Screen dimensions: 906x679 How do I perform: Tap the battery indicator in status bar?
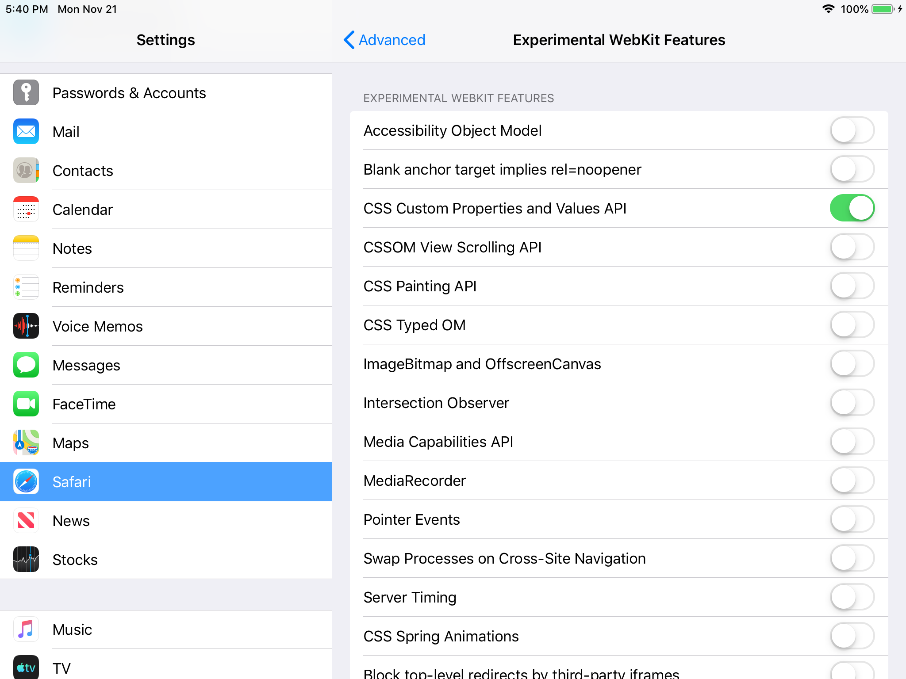pos(883,9)
